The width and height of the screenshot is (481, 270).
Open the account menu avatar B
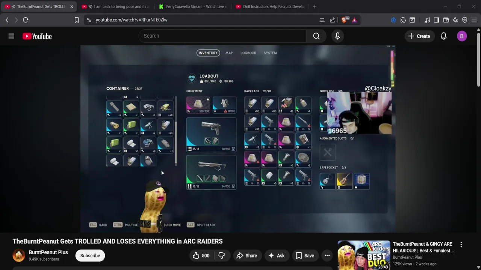462,36
